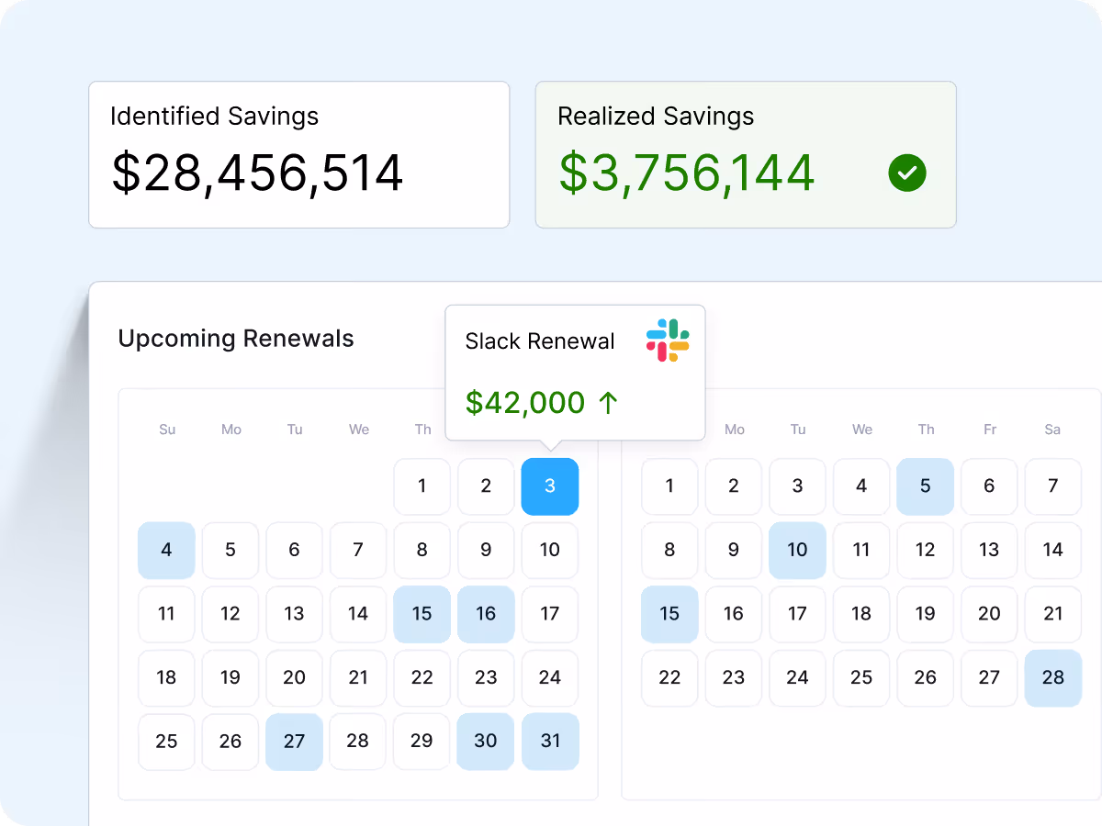The image size is (1102, 826).
Task: Open renewal day 27 in left calendar
Action: coord(294,742)
